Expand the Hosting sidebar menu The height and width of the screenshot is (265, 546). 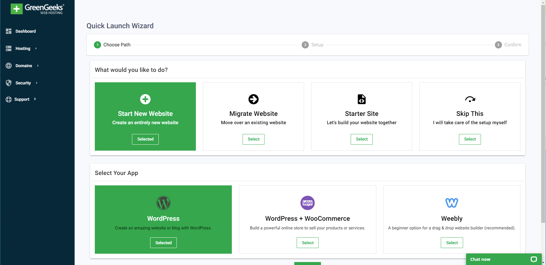click(23, 48)
